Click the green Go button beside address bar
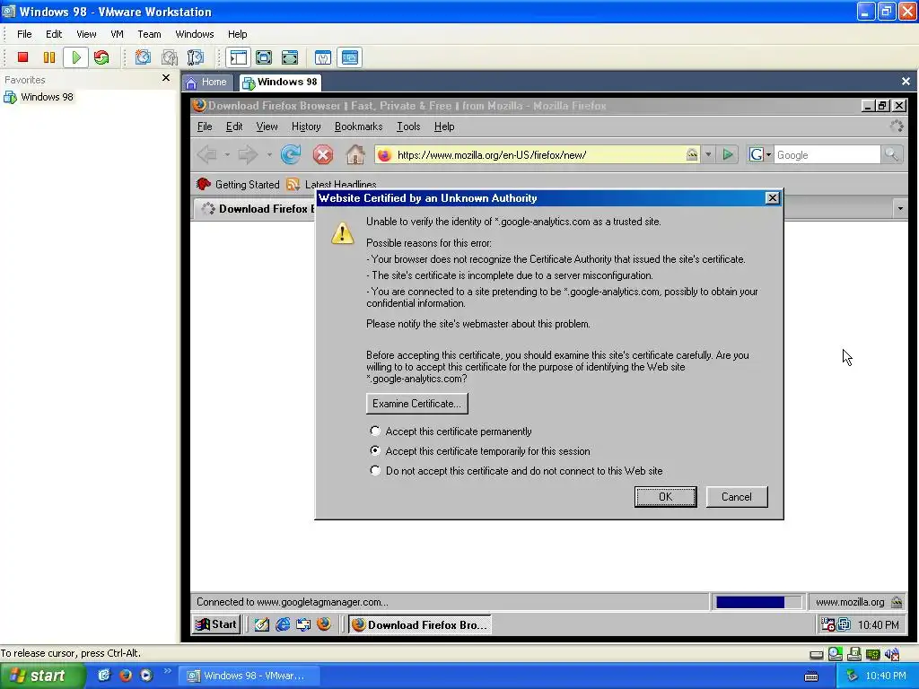 pyautogui.click(x=728, y=154)
